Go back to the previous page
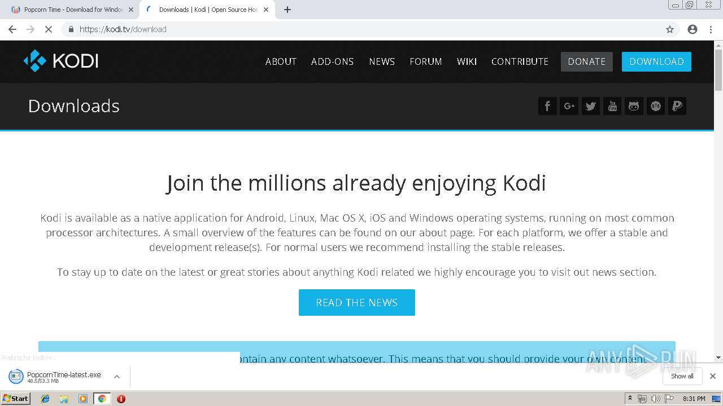Viewport: 723px width, 406px height. pyautogui.click(x=12, y=29)
